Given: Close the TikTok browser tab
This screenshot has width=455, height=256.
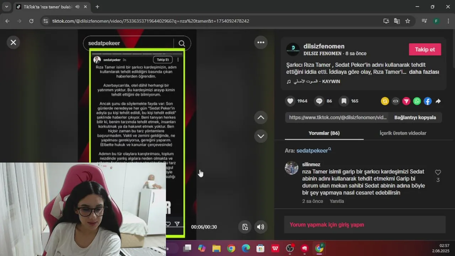Looking at the screenshot, I should (x=86, y=7).
